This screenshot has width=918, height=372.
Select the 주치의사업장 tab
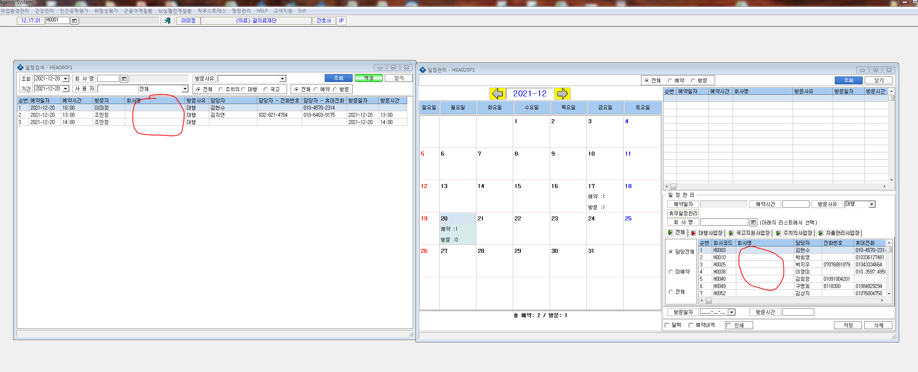tap(794, 233)
